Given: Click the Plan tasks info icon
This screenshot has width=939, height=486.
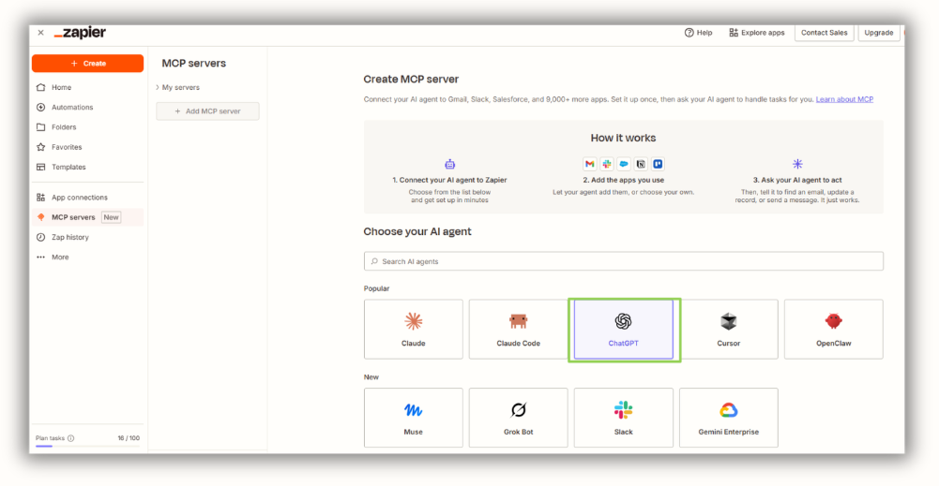Looking at the screenshot, I should point(70,438).
